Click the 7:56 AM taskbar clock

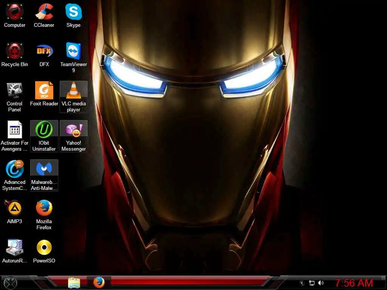(x=354, y=283)
